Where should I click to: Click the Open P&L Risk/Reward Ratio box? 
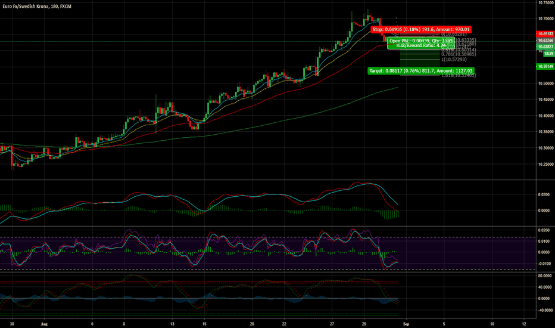coord(421,43)
